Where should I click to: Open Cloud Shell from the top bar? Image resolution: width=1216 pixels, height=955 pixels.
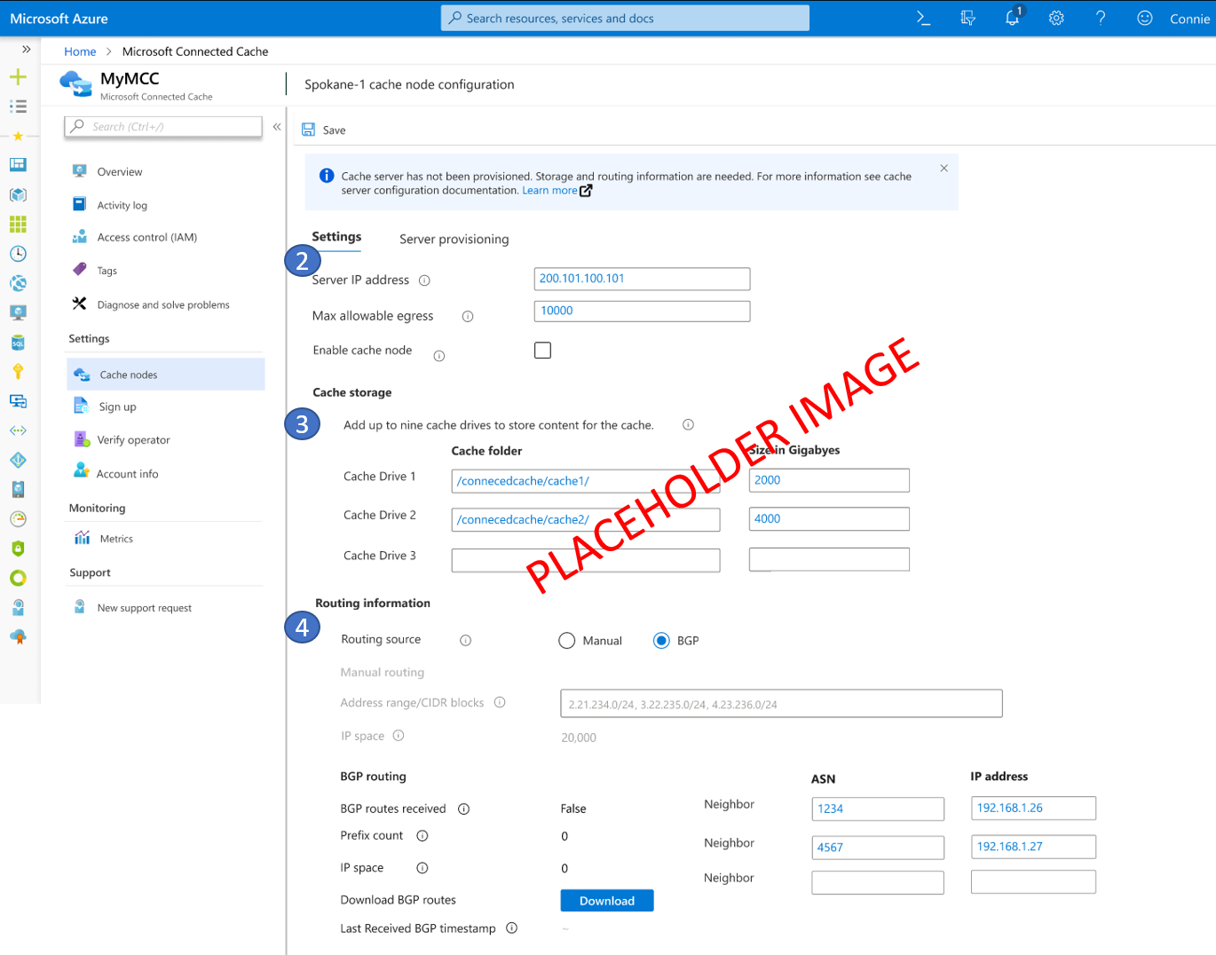point(923,19)
